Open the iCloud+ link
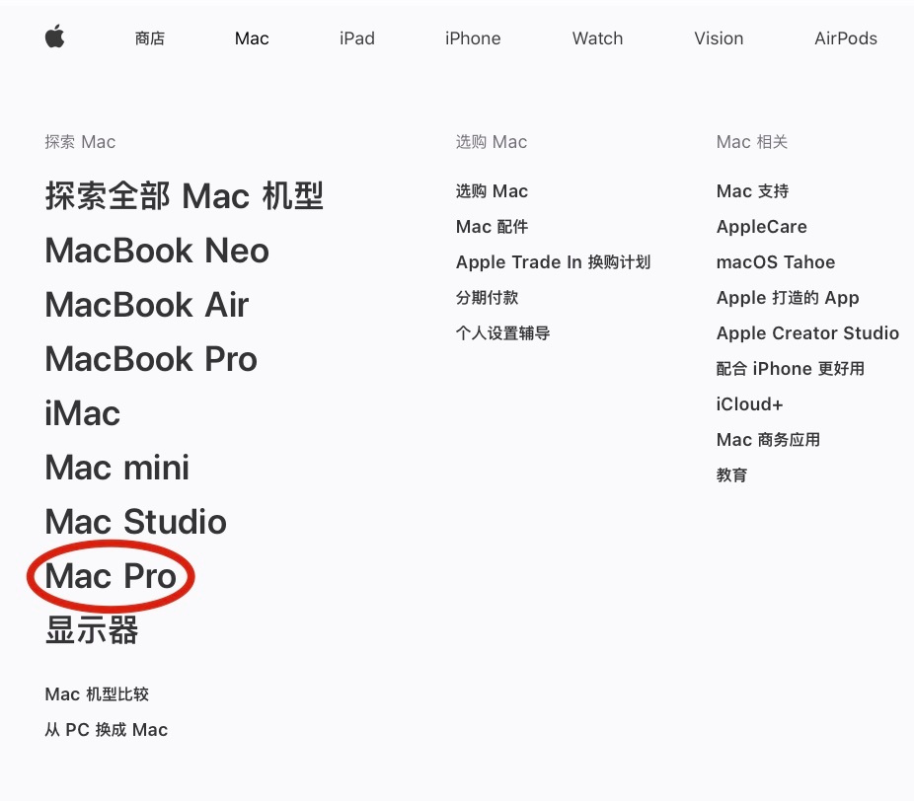 pyautogui.click(x=749, y=404)
